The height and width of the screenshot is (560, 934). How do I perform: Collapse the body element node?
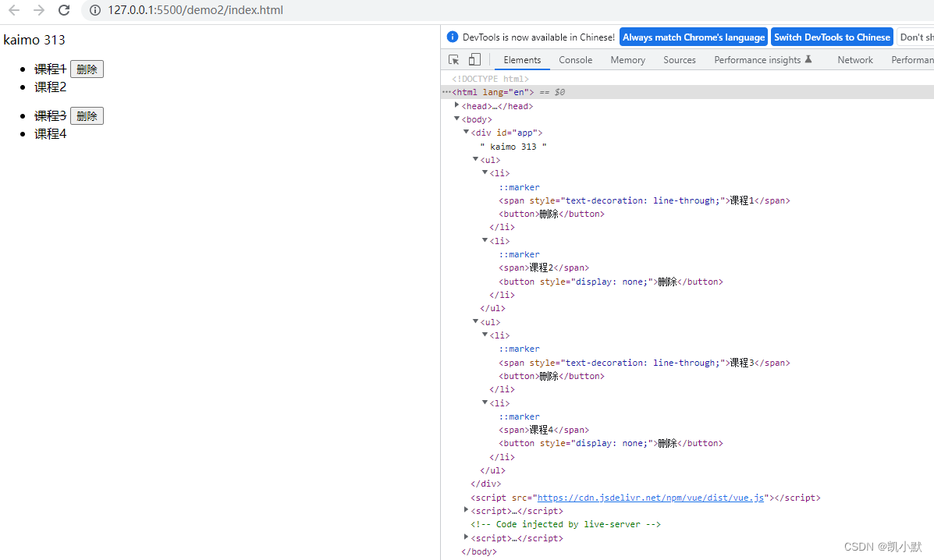tap(457, 119)
